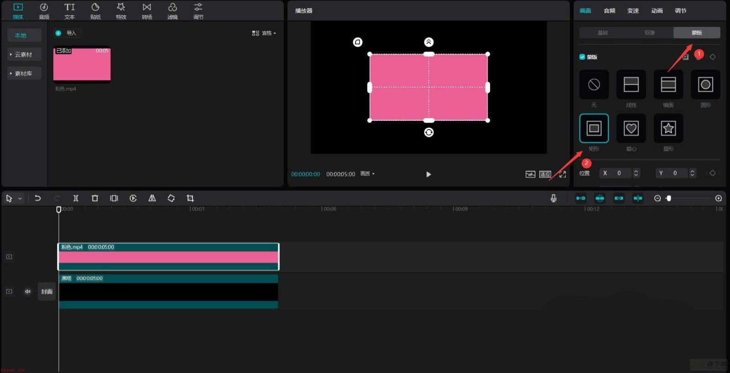Click the 封面 cover button
The image size is (730, 373).
pyautogui.click(x=47, y=291)
